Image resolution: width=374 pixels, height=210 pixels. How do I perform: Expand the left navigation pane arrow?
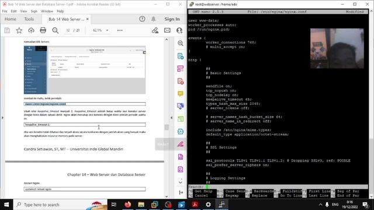[2, 118]
